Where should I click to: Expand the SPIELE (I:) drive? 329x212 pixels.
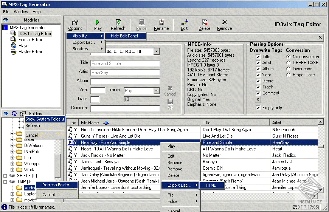tap(5, 176)
